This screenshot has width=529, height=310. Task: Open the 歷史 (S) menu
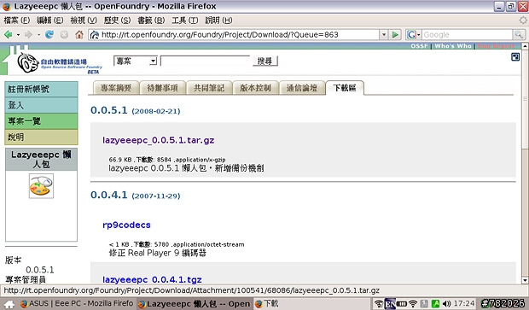pyautogui.click(x=117, y=20)
